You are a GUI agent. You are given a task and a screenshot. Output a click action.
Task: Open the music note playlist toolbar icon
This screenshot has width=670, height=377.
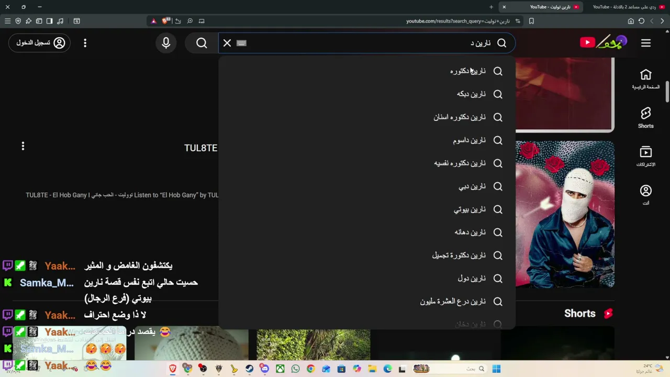tap(60, 21)
